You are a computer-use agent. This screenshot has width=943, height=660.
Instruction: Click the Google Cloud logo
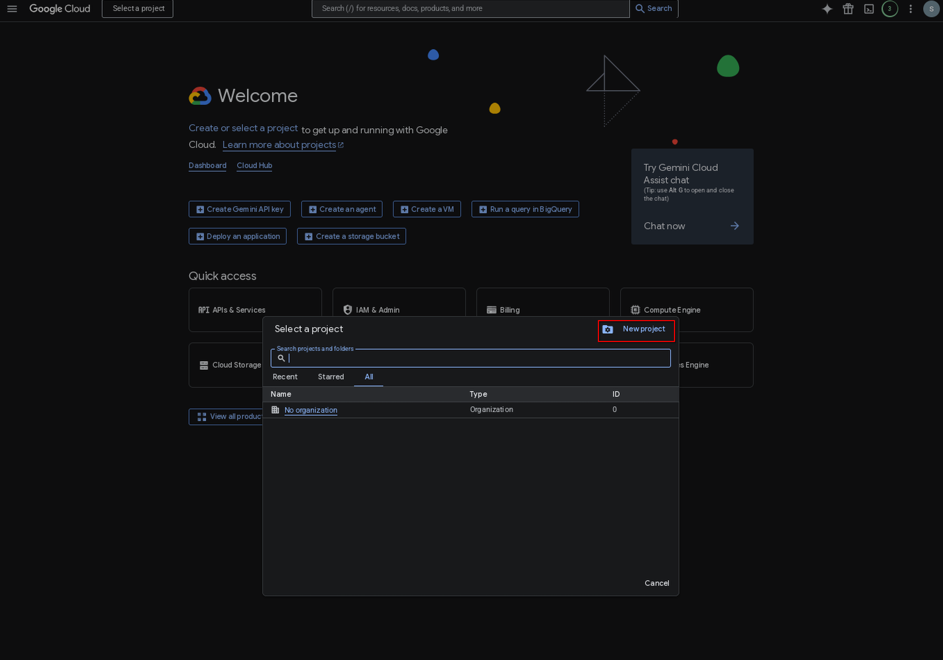point(59,8)
